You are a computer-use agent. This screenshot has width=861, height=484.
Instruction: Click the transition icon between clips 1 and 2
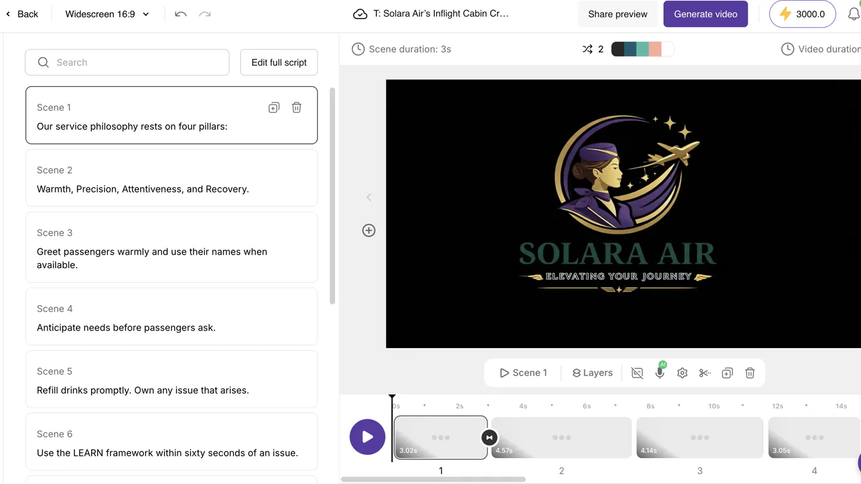coord(489,437)
